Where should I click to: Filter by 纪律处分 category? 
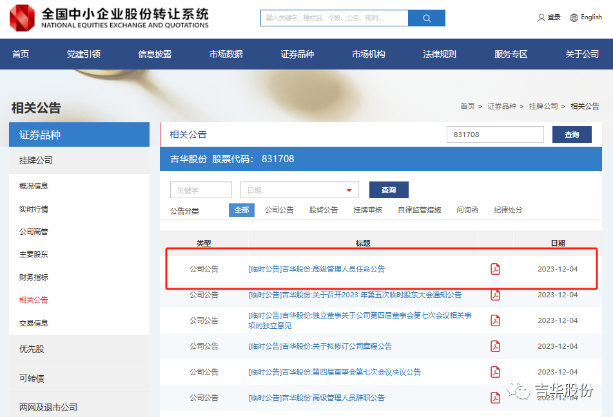(508, 210)
